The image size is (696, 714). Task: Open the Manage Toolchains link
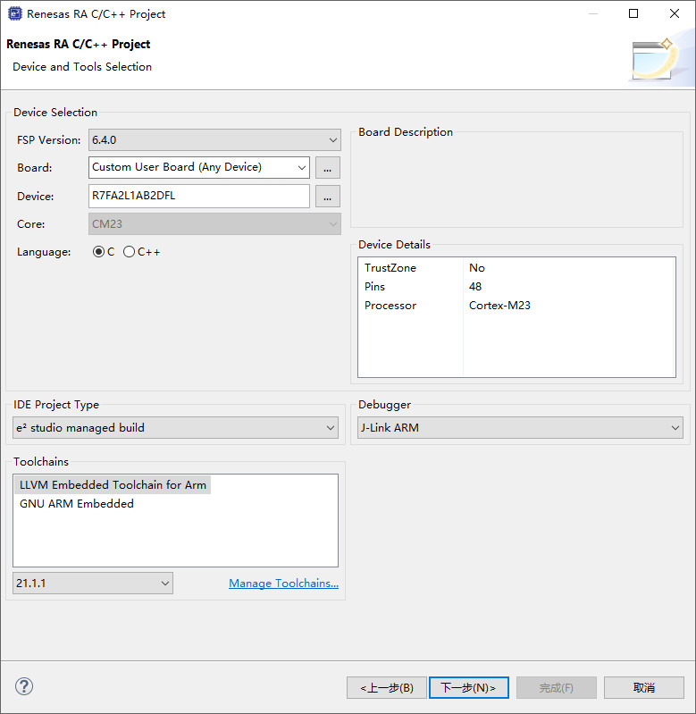[283, 583]
